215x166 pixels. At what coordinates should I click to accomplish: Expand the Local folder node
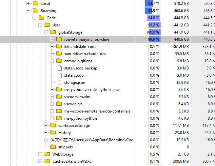coord(28,3)
